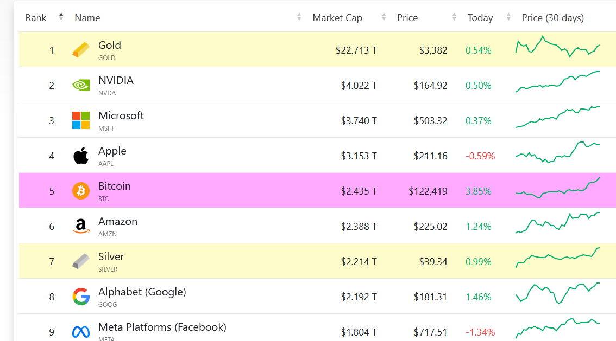Click the Apple logo icon
Screen dimensions: 616x341
click(81, 156)
